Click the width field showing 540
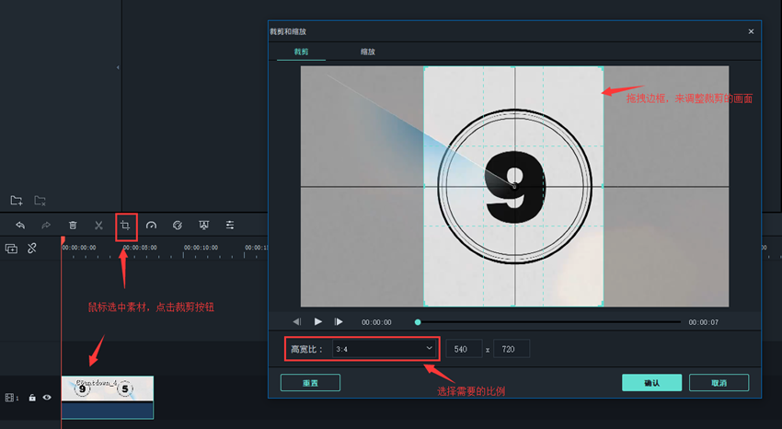The image size is (782, 429). tap(464, 349)
